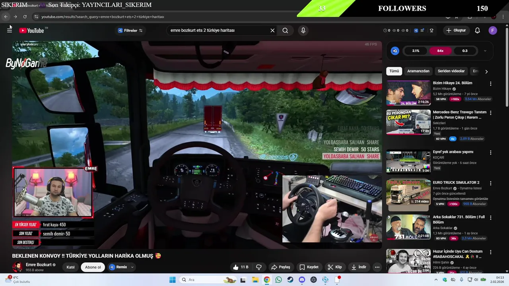Open Emre Bozkurt channel avatar
This screenshot has width=509, height=286.
17,267
